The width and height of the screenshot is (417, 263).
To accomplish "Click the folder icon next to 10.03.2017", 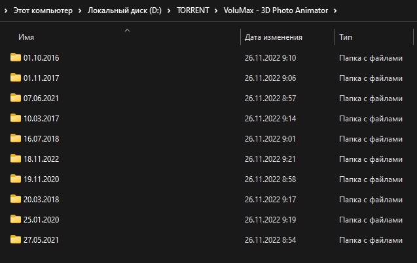I will point(16,118).
